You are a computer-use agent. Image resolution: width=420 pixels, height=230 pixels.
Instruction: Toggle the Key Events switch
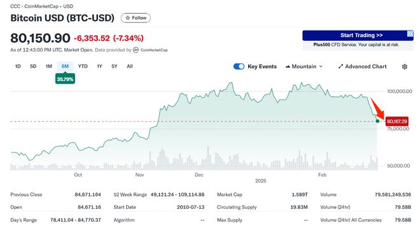[239, 66]
